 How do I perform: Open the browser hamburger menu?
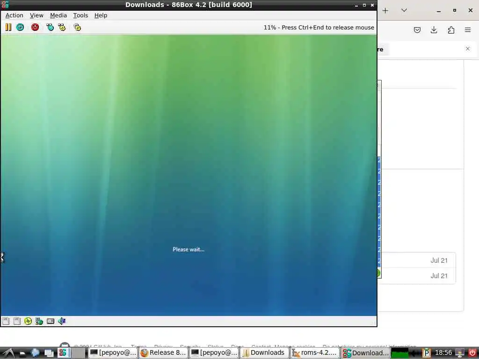click(x=468, y=30)
